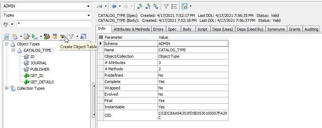Open the Synonyms tab
The width and height of the screenshot is (322, 128).
[276, 29]
